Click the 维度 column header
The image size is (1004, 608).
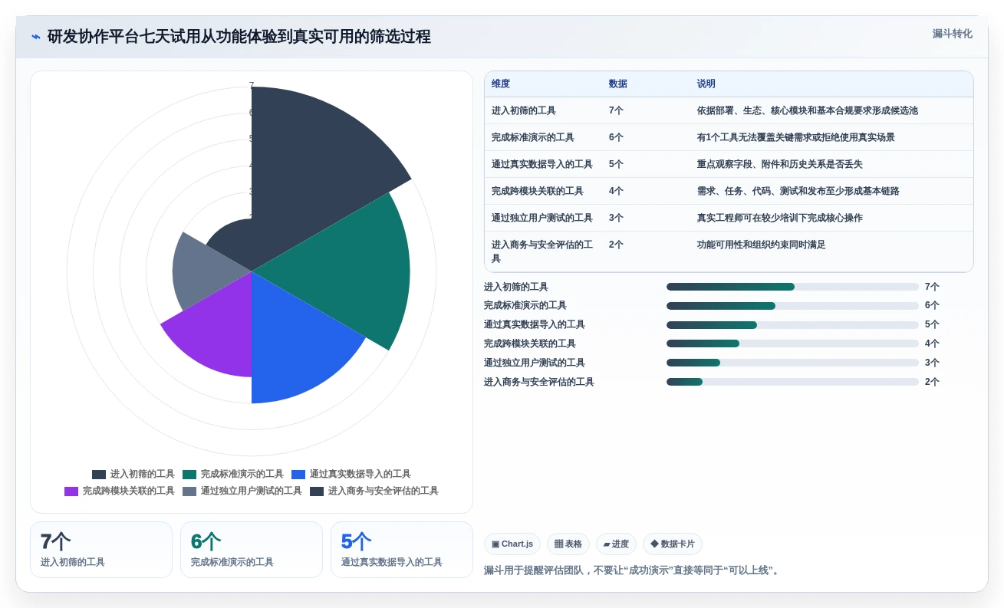(x=501, y=84)
